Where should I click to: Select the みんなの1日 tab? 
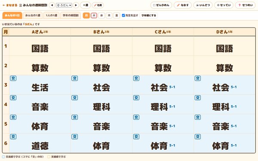(x=12, y=15)
